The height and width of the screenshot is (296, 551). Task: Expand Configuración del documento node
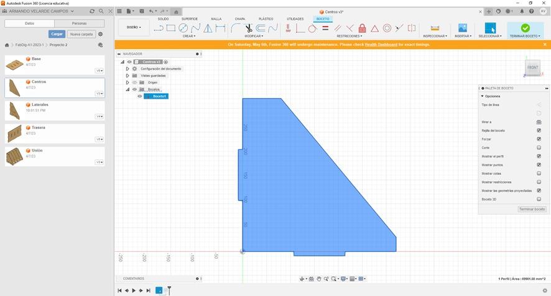click(x=127, y=69)
